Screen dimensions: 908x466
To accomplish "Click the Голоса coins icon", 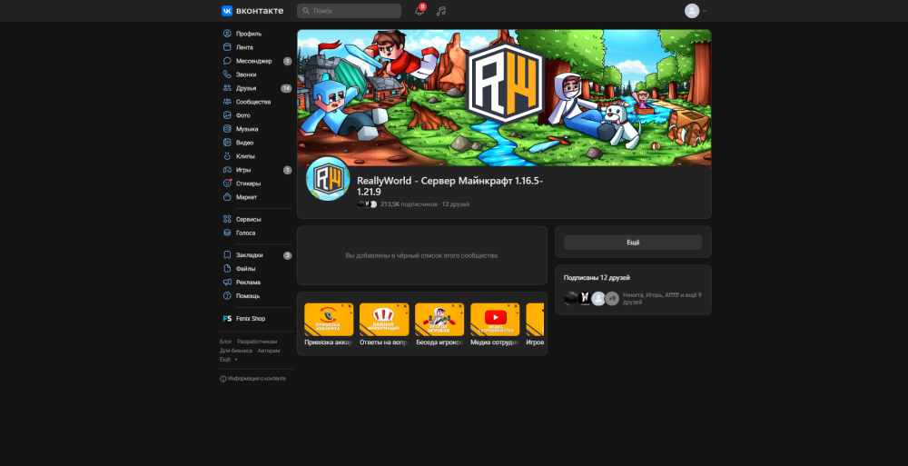I will [227, 233].
